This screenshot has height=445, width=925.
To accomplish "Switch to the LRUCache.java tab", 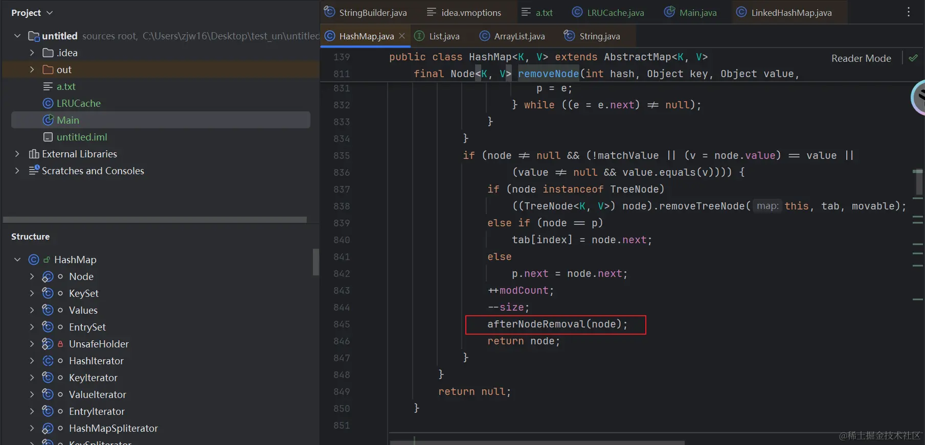I will coord(608,12).
